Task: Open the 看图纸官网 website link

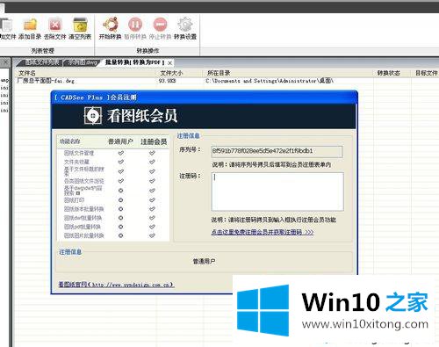Action: click(117, 285)
